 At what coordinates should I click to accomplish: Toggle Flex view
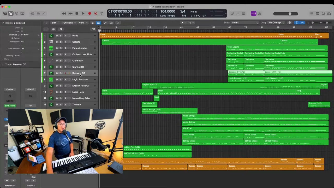click(111, 23)
